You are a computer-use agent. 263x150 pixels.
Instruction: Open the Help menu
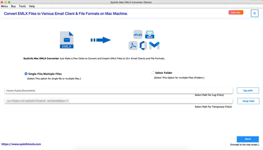click(32, 6)
